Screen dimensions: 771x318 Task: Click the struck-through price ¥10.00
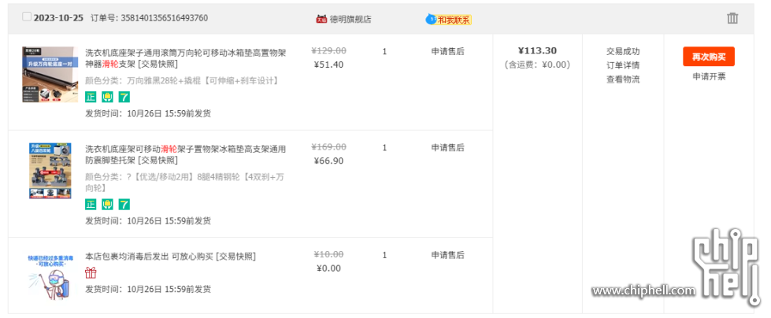(x=328, y=254)
